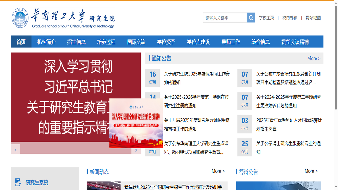This screenshot has height=190, width=338.
Task: Click the blue marker icon beside 新闻动态
Action: tap(87, 172)
